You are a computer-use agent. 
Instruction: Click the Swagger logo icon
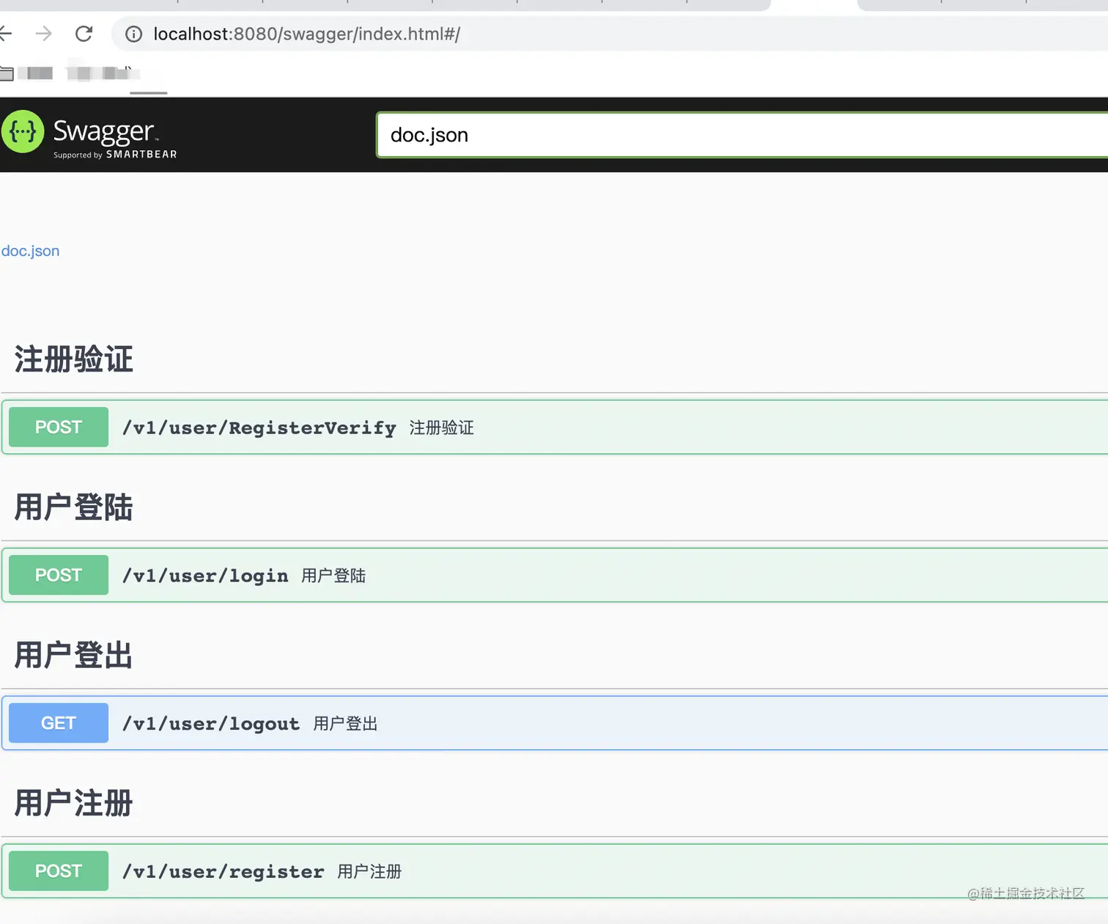click(23, 132)
